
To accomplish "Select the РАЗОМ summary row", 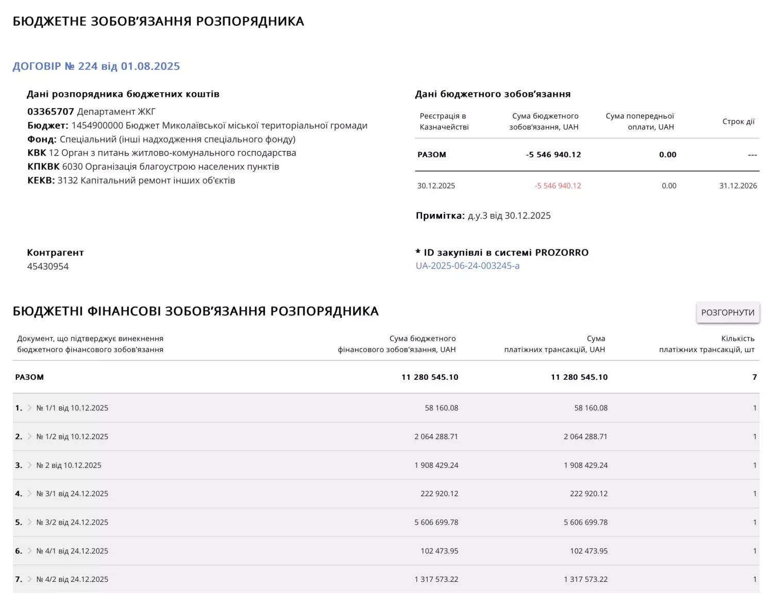I will click(431, 154).
